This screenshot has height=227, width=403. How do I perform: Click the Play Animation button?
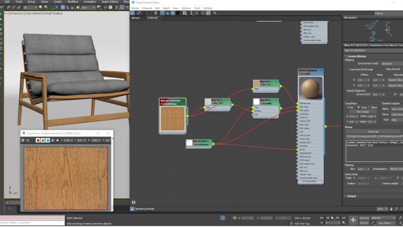tap(332, 218)
